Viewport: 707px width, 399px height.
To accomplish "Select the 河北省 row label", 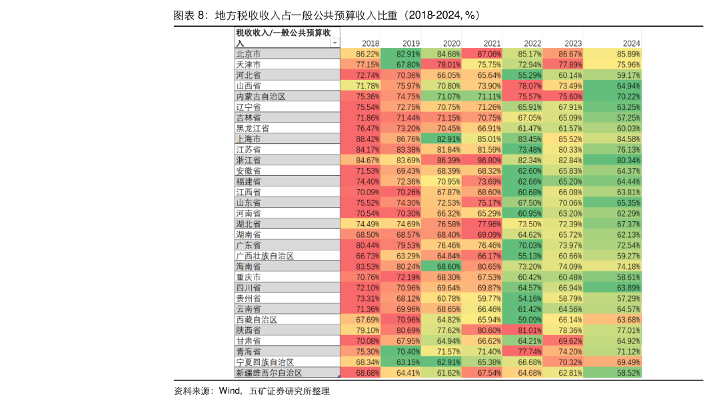I will tap(288, 75).
